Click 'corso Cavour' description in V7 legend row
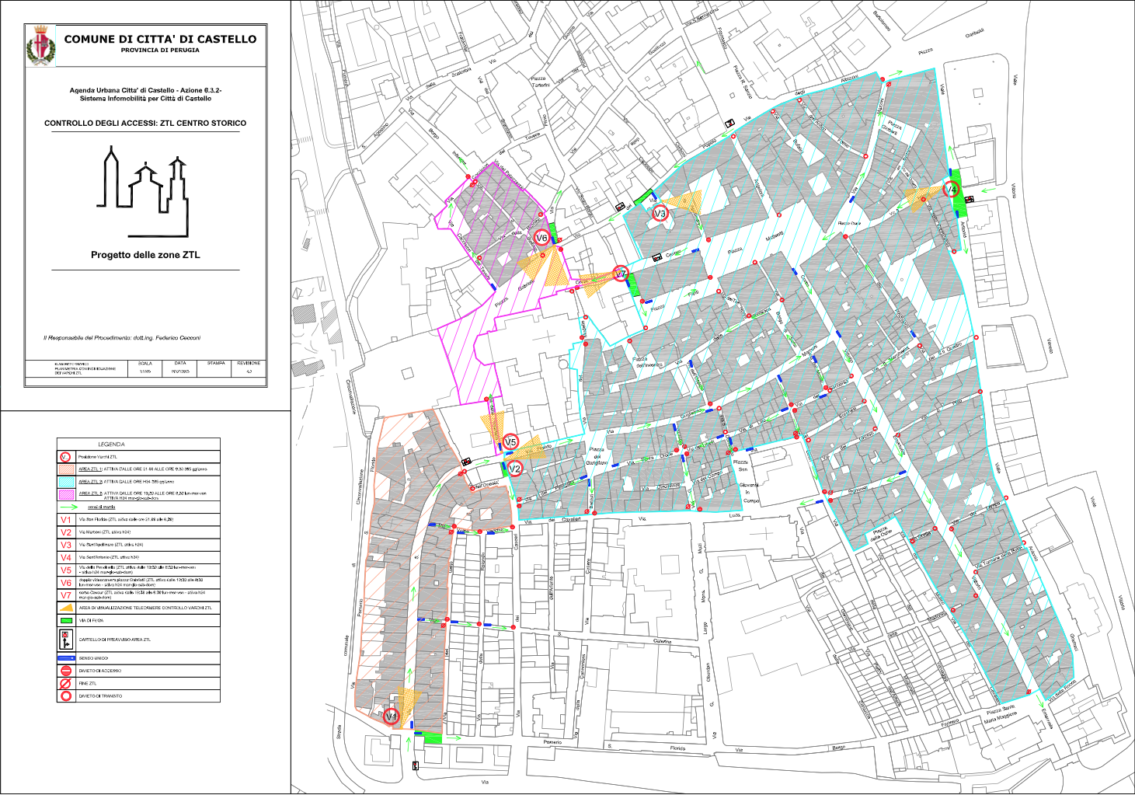This screenshot has width=1135, height=795. 141,595
